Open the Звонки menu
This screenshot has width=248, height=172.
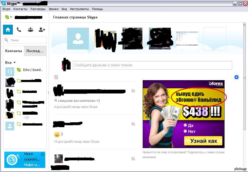click(x=53, y=9)
